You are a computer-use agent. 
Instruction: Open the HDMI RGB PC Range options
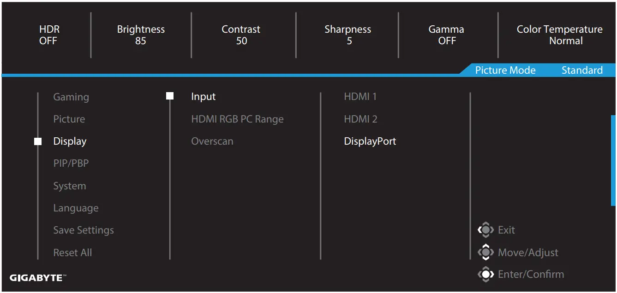click(237, 118)
